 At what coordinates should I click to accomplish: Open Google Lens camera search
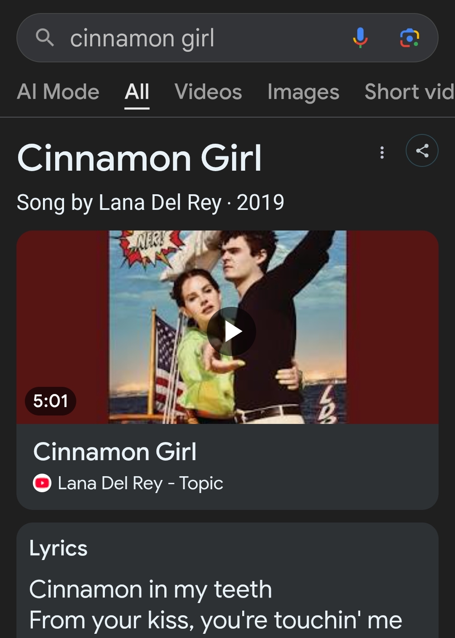pos(409,38)
